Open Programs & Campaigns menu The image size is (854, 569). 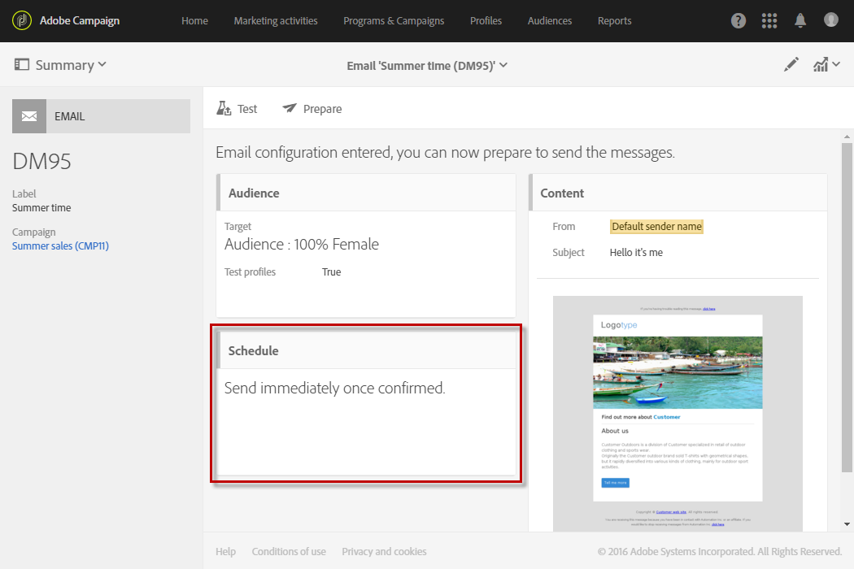(x=394, y=20)
